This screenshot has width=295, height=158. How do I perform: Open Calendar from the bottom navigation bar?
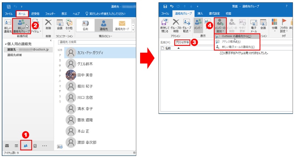17,145
